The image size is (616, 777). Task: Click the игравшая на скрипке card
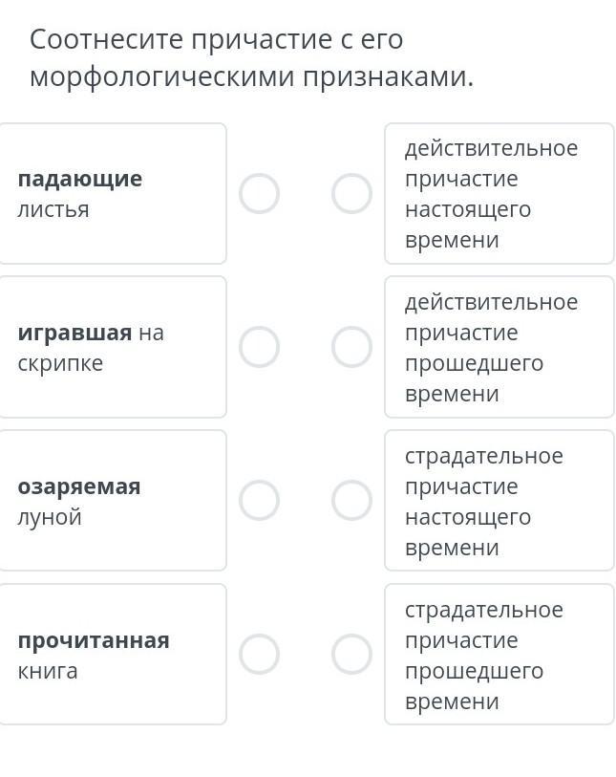coord(112,347)
